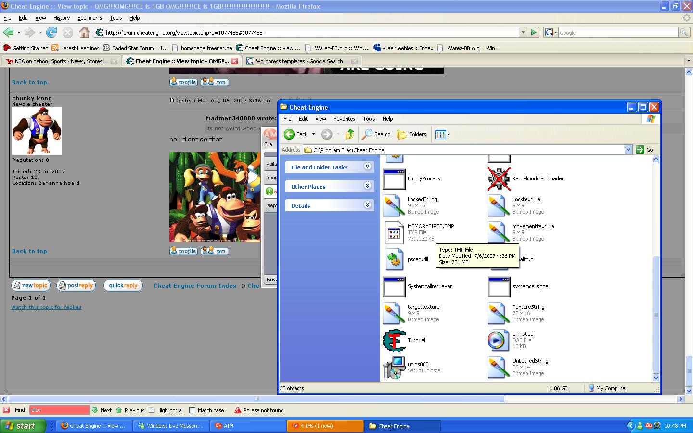Select the Tutorial application icon

pos(394,340)
